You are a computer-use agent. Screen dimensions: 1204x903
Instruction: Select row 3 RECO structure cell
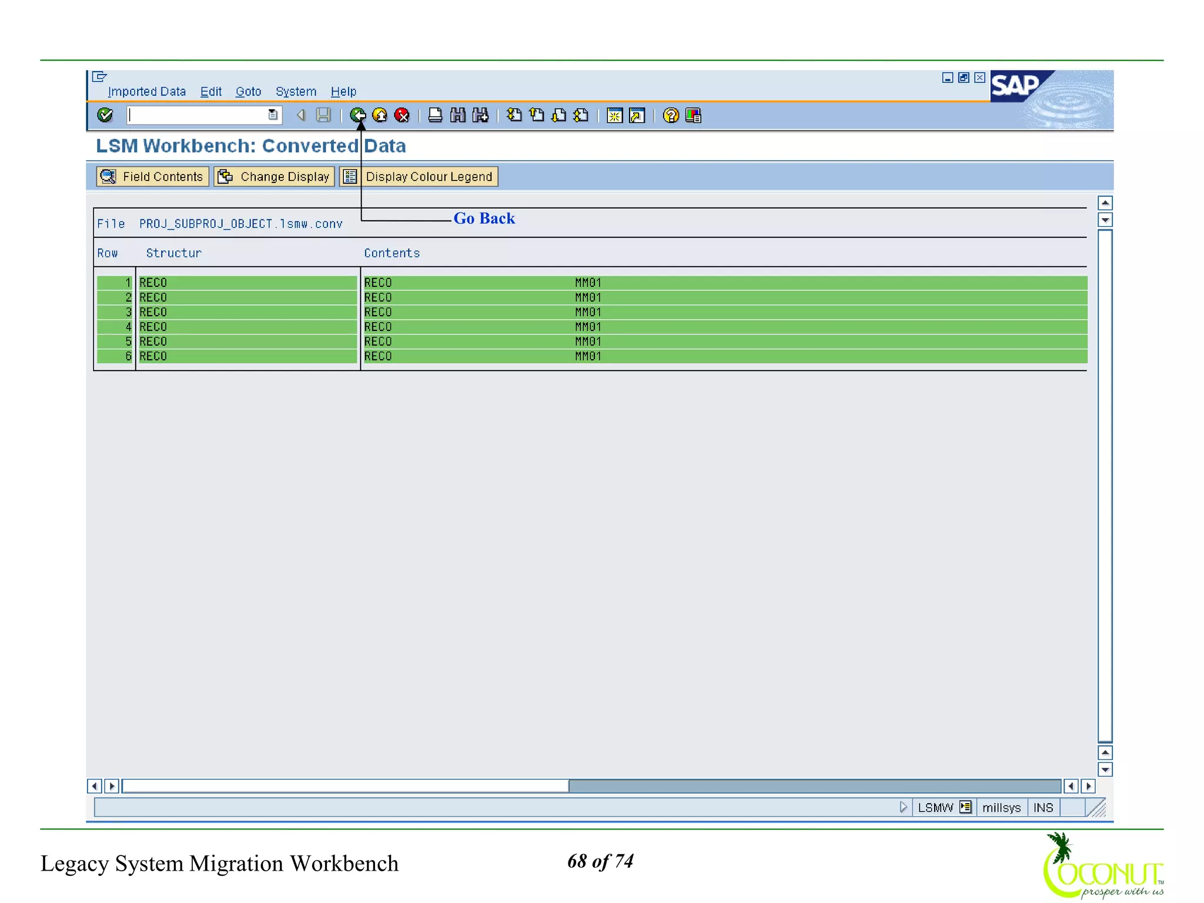(x=248, y=312)
